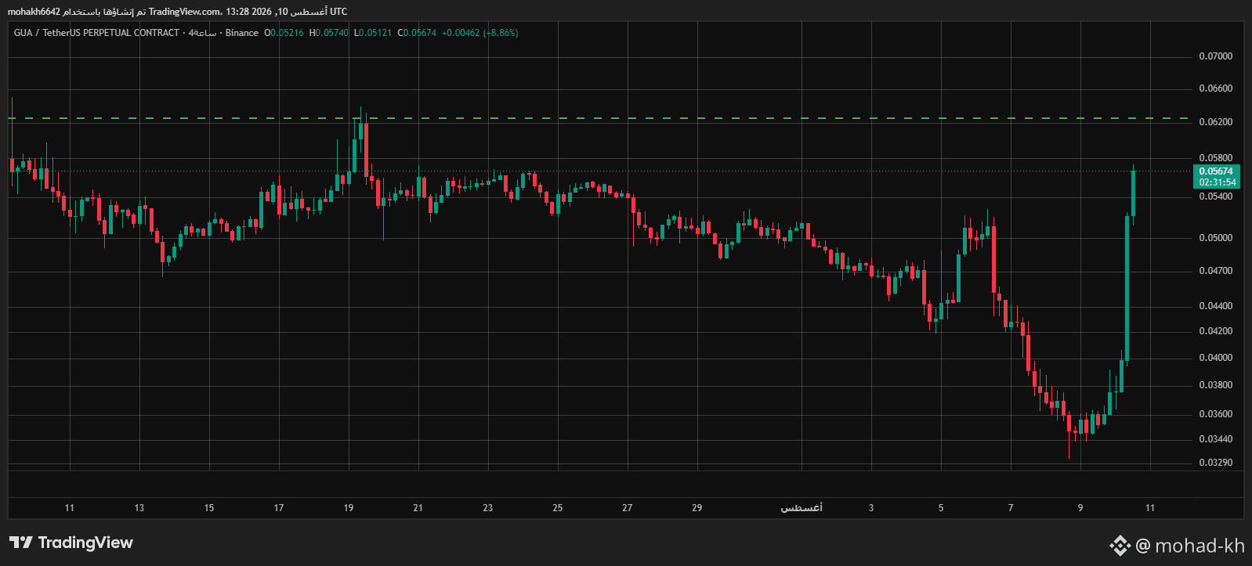The image size is (1252, 566).
Task: Click the date label 7 on time axis
Action: 1011,508
